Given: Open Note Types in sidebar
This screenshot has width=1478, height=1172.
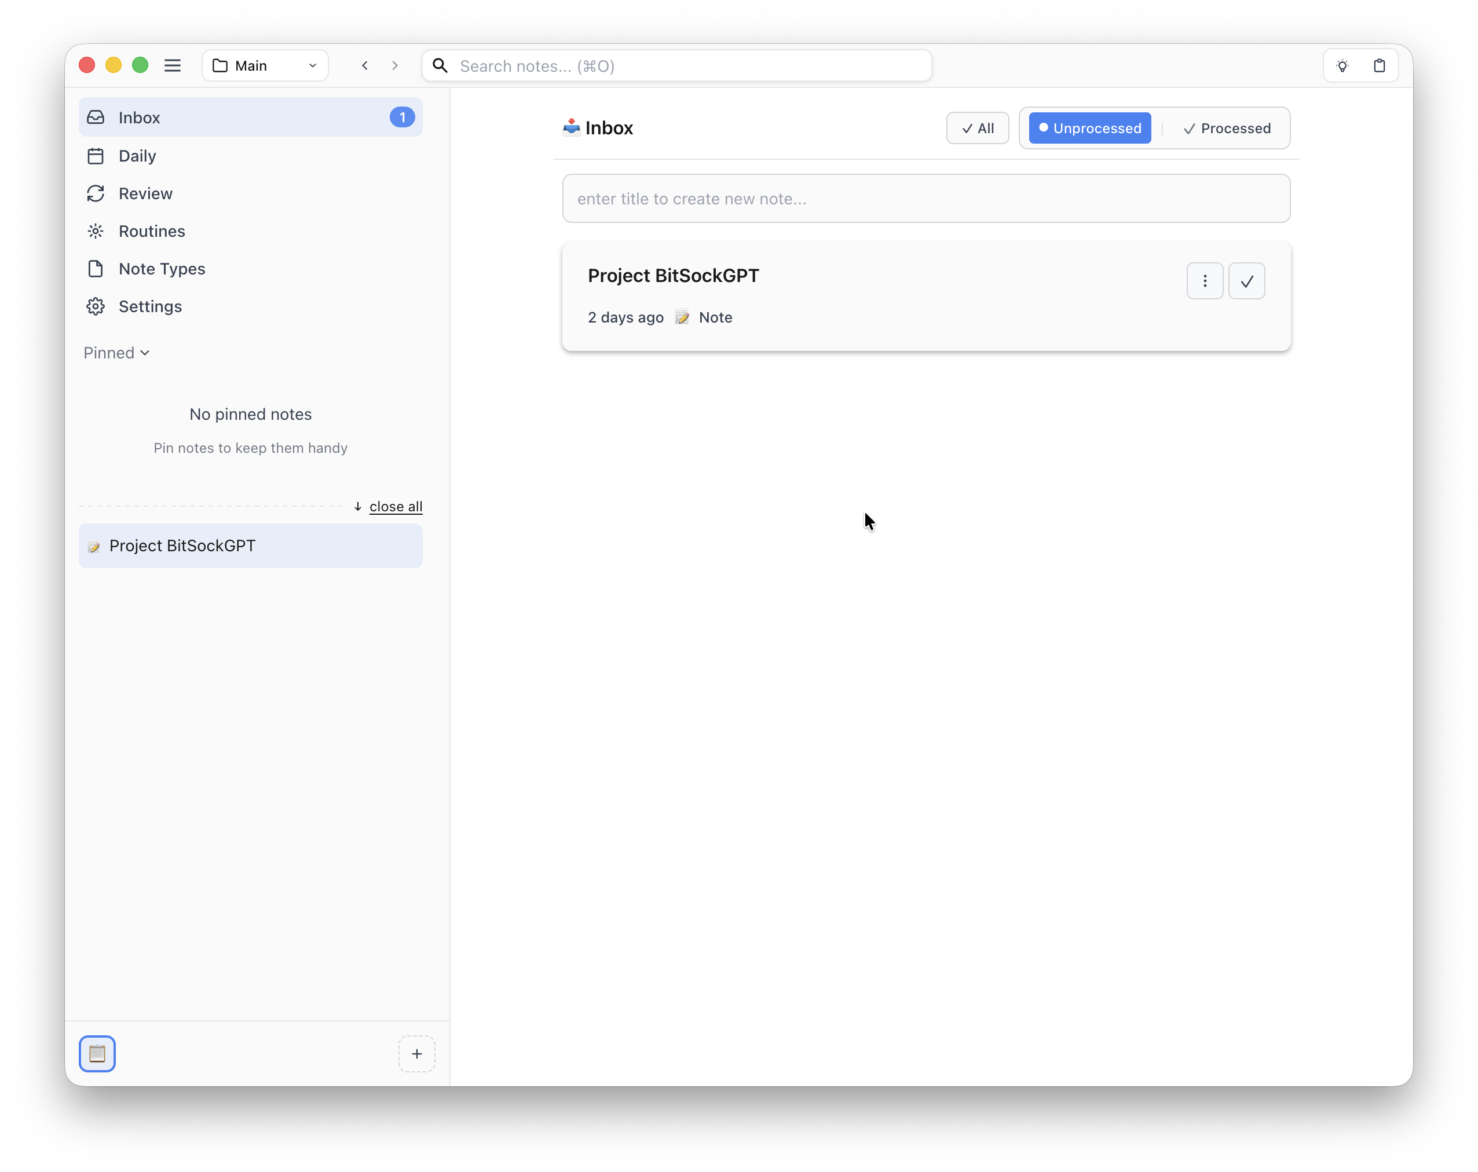Looking at the screenshot, I should coord(161,269).
